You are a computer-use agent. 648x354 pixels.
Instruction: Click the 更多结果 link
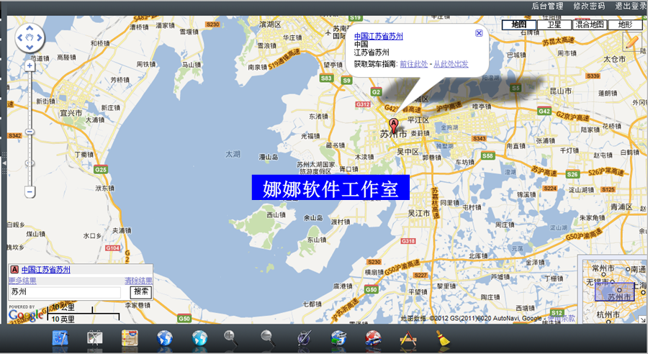coord(22,281)
